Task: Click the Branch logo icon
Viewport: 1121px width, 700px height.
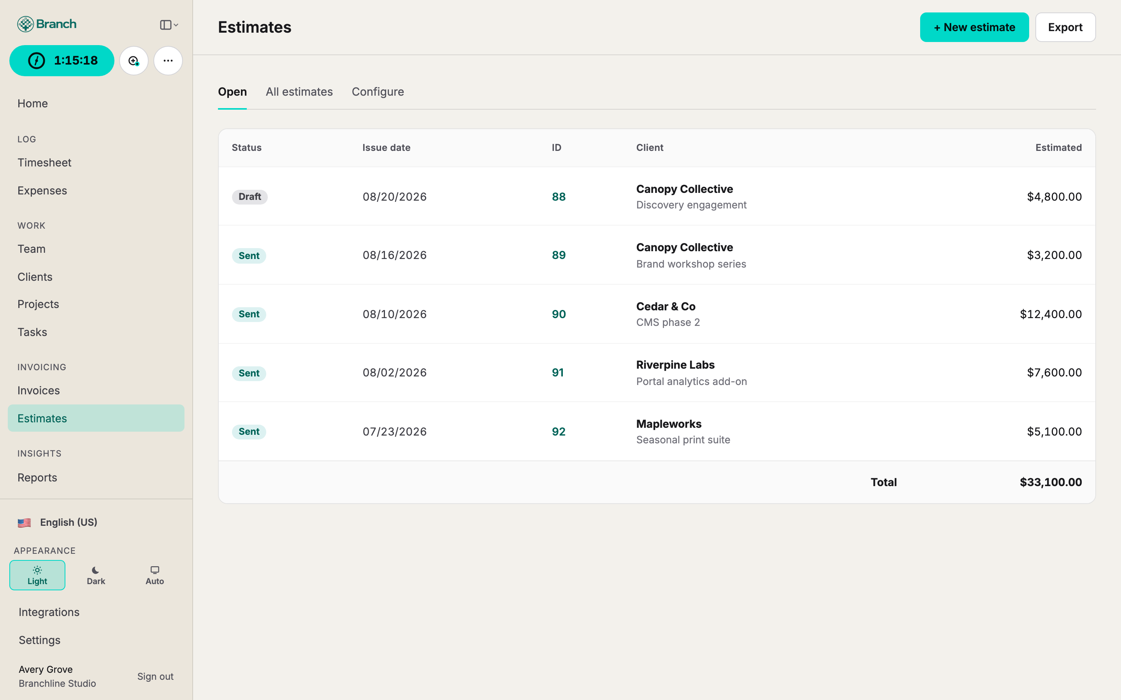Action: pyautogui.click(x=25, y=24)
